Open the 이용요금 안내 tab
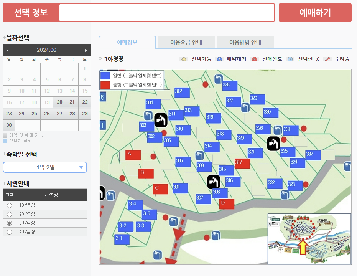 click(186, 42)
